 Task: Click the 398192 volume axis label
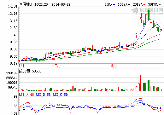coord(12,73)
